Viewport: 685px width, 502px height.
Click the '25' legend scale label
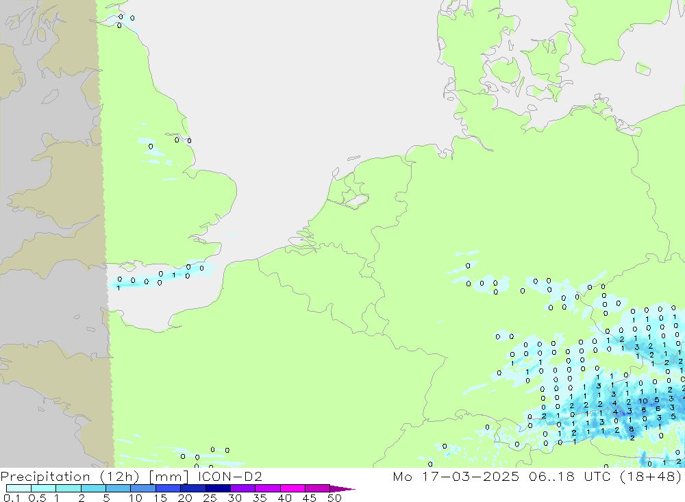[x=210, y=498]
